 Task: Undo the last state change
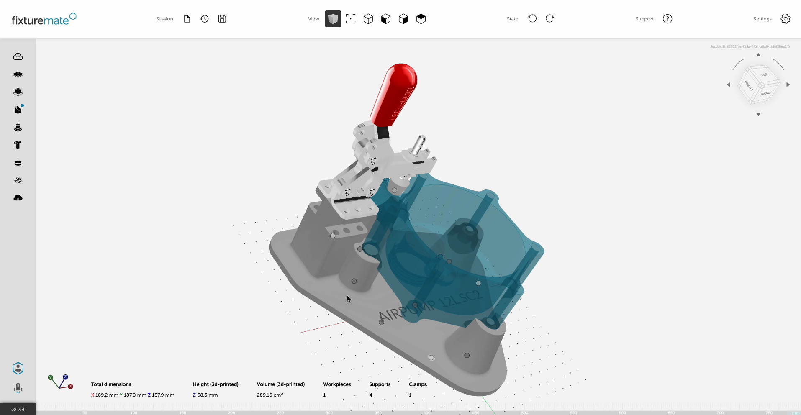532,18
